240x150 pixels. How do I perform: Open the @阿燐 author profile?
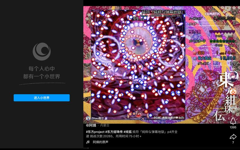(x=91, y=125)
